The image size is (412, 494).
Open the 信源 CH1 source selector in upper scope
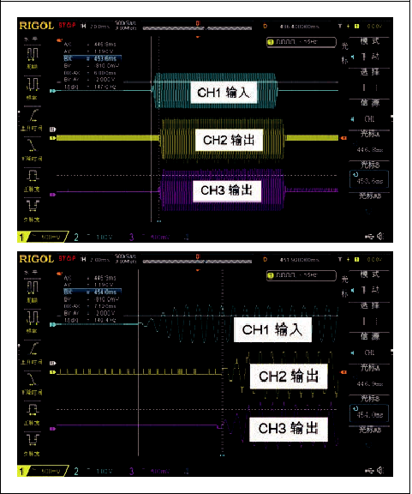pos(369,111)
